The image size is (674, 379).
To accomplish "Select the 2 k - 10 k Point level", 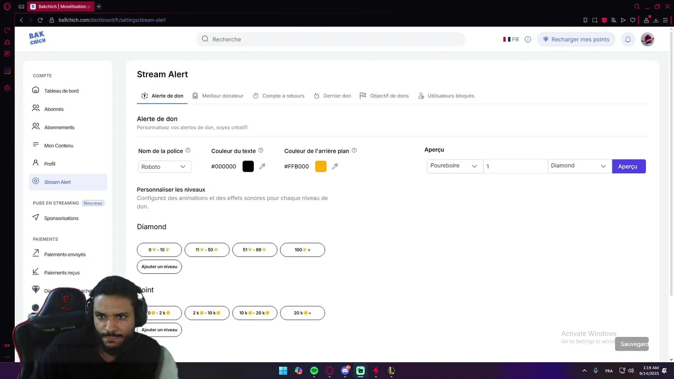I will [207, 313].
